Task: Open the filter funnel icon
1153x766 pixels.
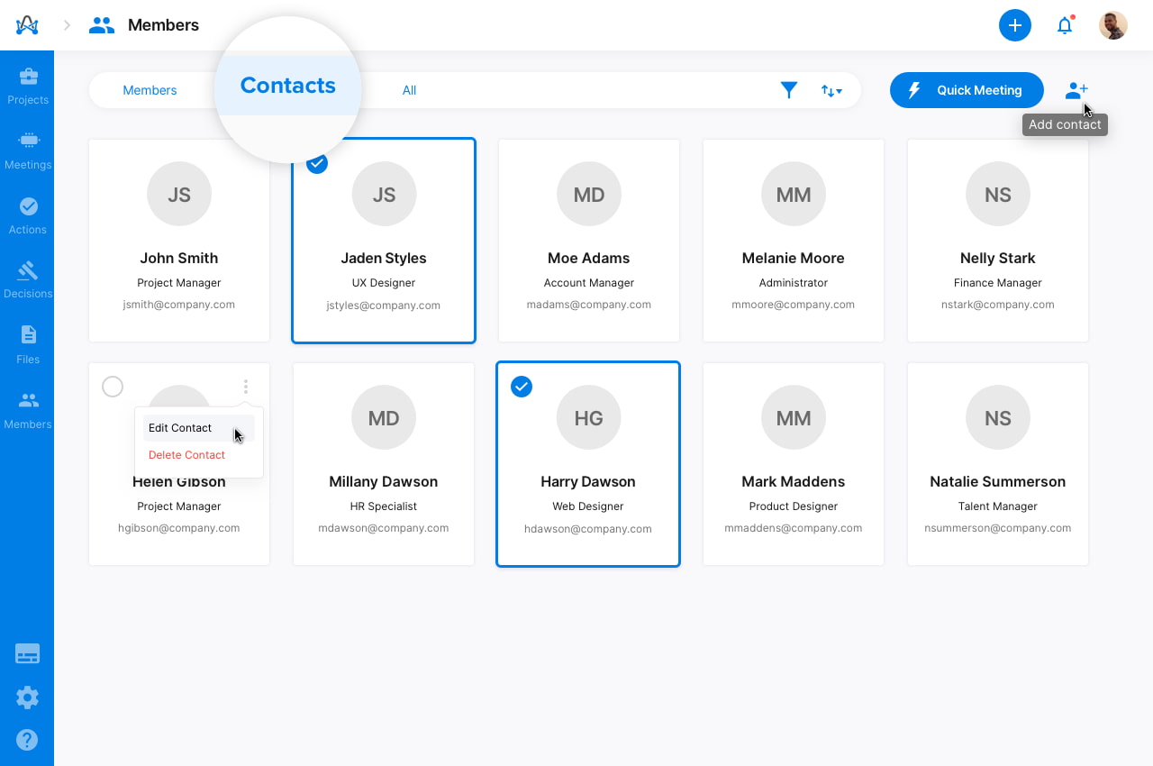Action: point(789,90)
